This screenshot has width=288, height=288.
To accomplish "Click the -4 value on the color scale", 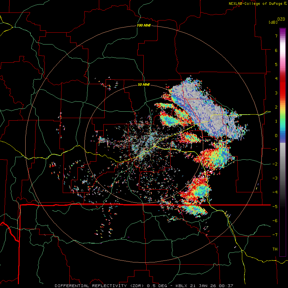I will click(275, 192).
